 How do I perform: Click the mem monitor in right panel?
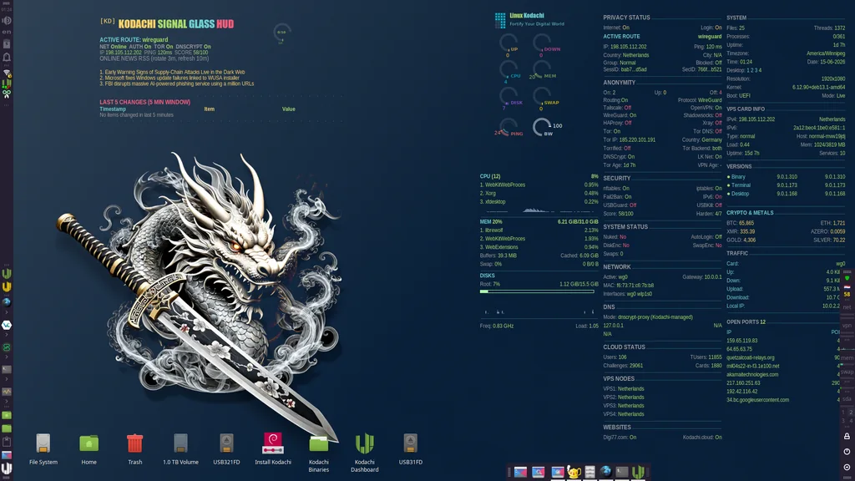(847, 358)
